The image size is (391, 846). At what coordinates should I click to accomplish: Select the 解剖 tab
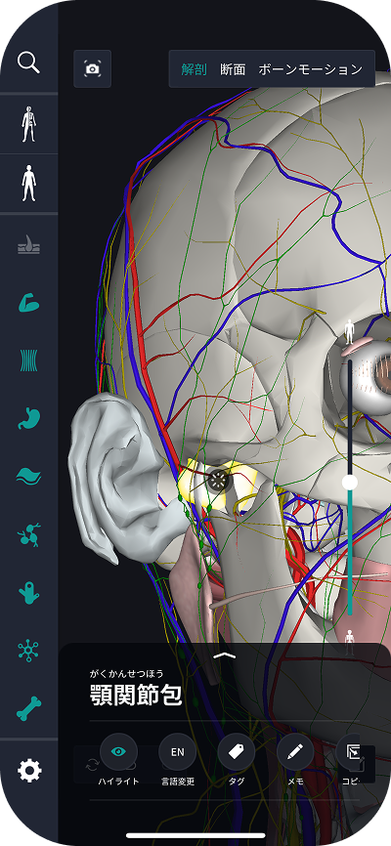pos(194,69)
